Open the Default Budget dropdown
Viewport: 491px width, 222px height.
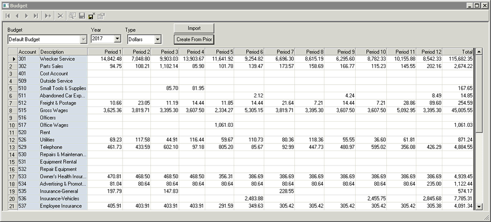83,39
